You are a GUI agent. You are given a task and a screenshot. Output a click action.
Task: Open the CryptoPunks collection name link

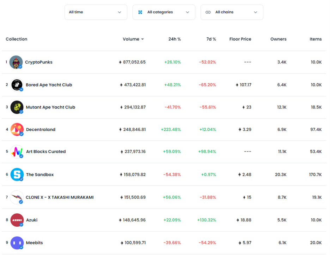pyautogui.click(x=39, y=62)
